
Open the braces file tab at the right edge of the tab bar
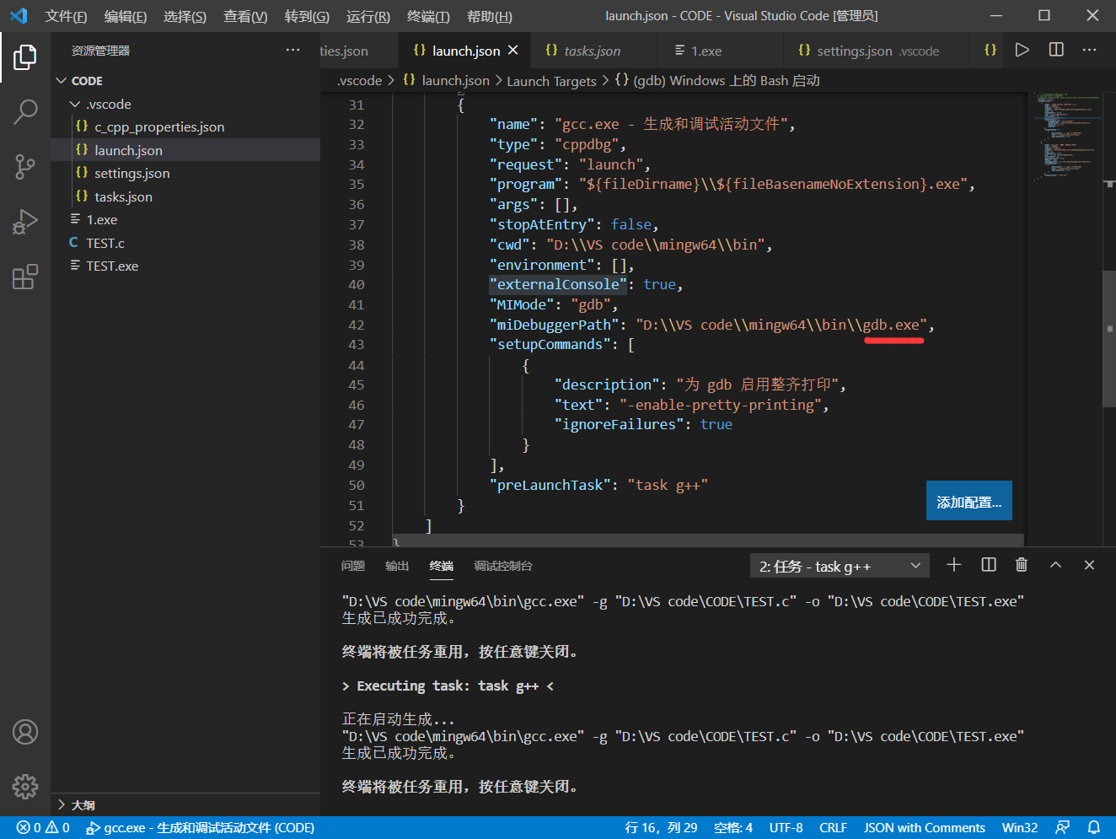(x=990, y=50)
